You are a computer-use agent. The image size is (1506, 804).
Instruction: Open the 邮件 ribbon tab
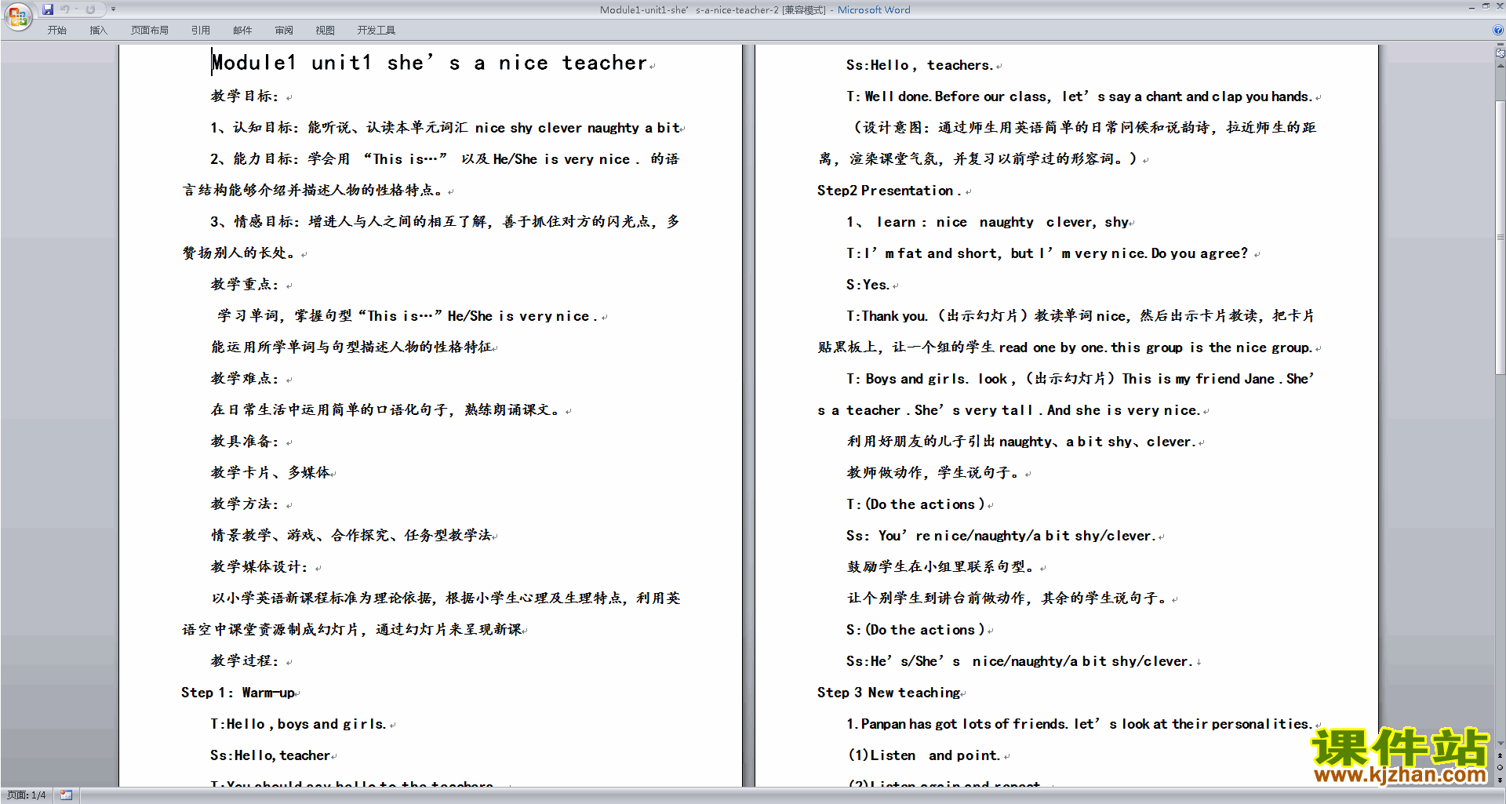pyautogui.click(x=242, y=30)
